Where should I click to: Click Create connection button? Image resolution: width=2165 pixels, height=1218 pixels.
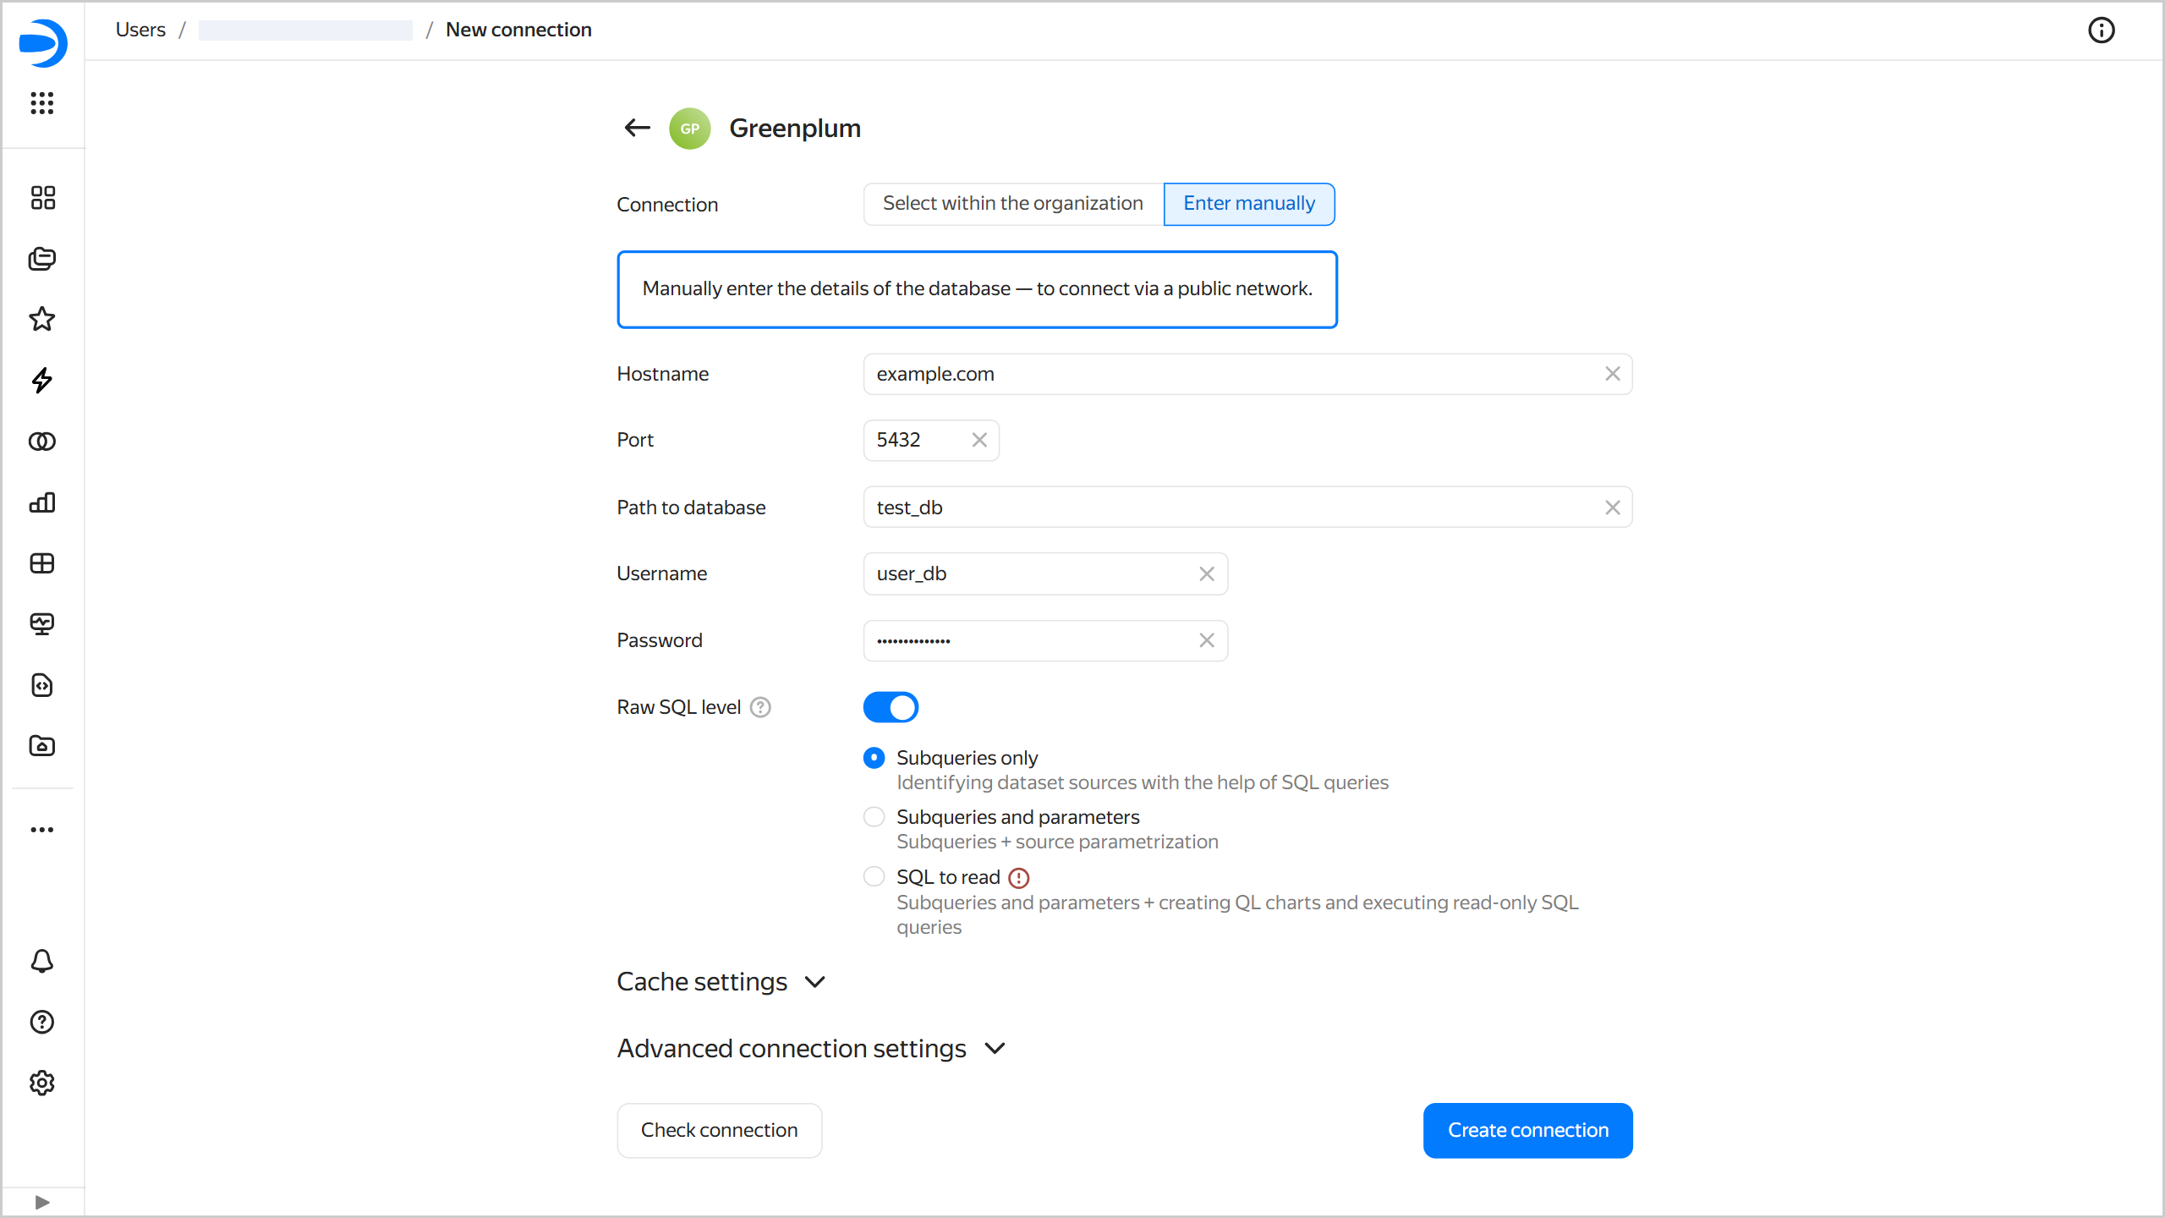[x=1528, y=1130]
